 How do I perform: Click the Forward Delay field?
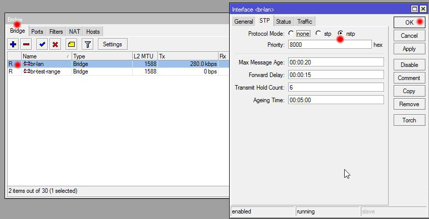pyautogui.click(x=336, y=75)
